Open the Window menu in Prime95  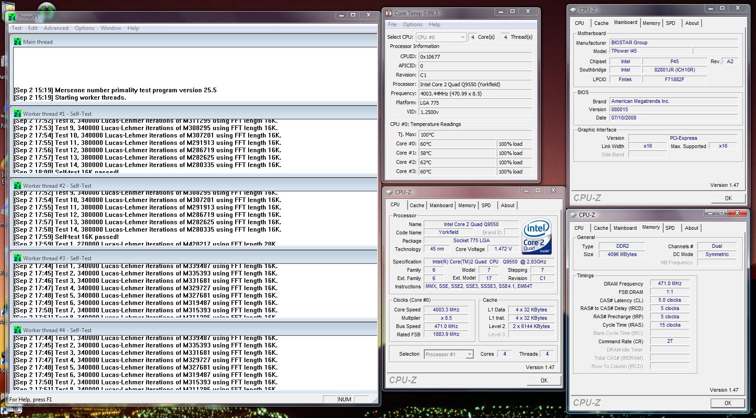coord(111,28)
